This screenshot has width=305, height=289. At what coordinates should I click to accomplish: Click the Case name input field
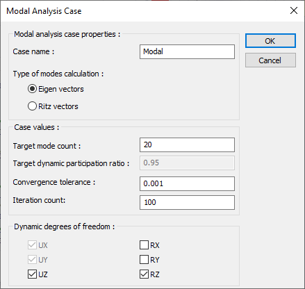tap(187, 51)
